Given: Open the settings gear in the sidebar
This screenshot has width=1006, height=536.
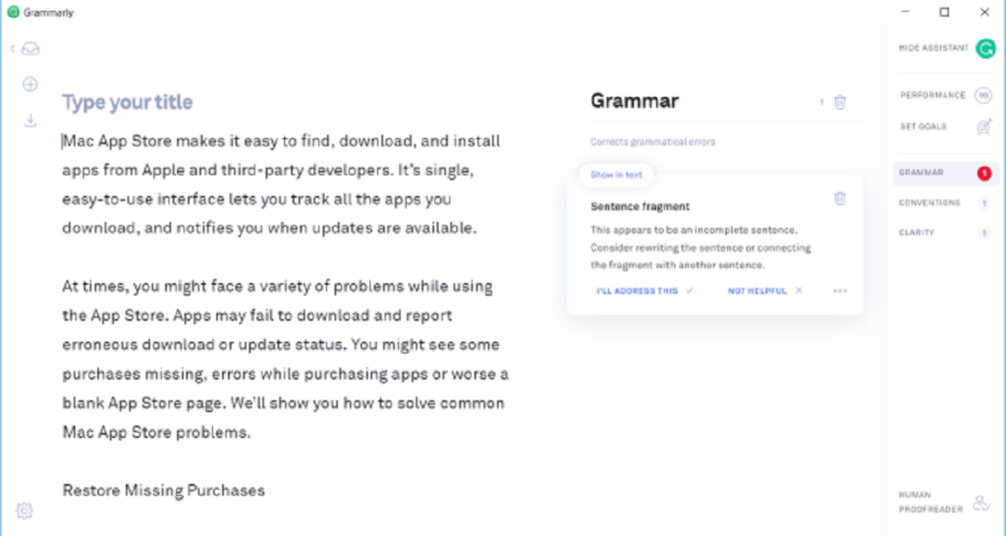Looking at the screenshot, I should (x=26, y=509).
